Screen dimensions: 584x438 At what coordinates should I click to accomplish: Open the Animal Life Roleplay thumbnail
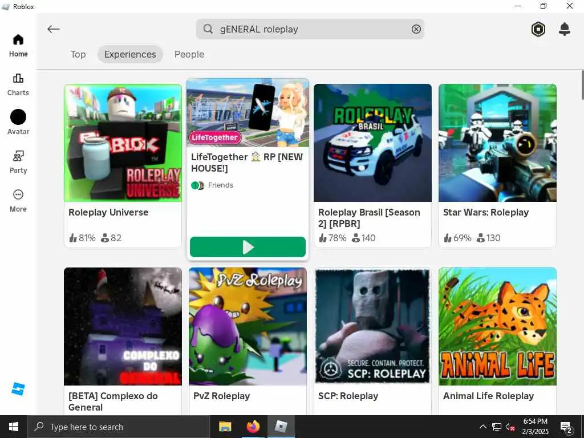497,326
